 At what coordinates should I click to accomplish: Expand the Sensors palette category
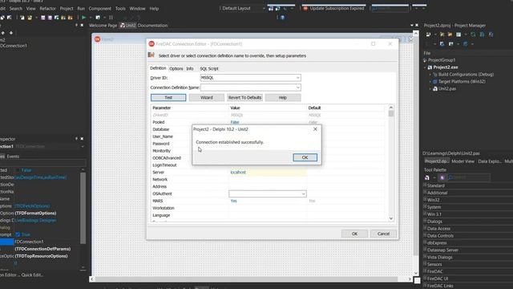[x=425, y=264]
